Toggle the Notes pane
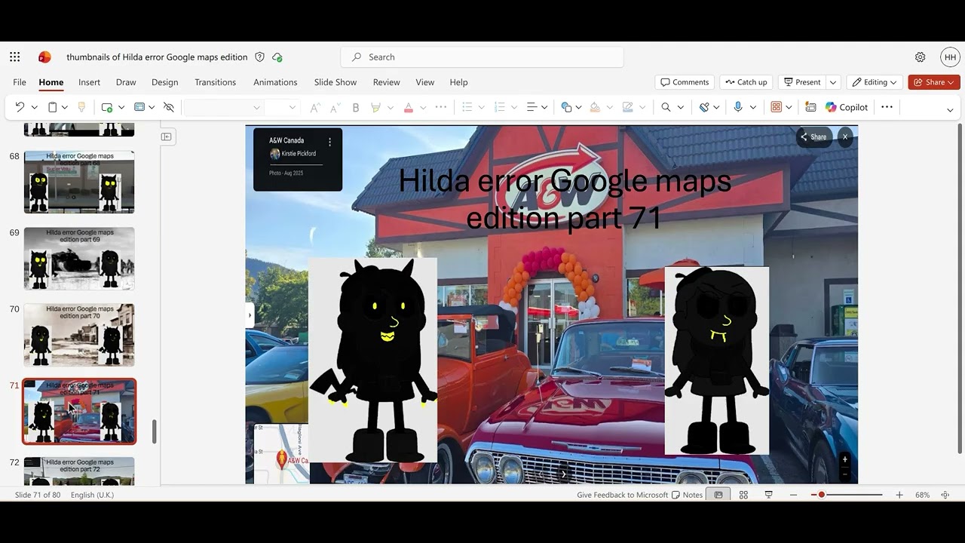 tap(687, 495)
